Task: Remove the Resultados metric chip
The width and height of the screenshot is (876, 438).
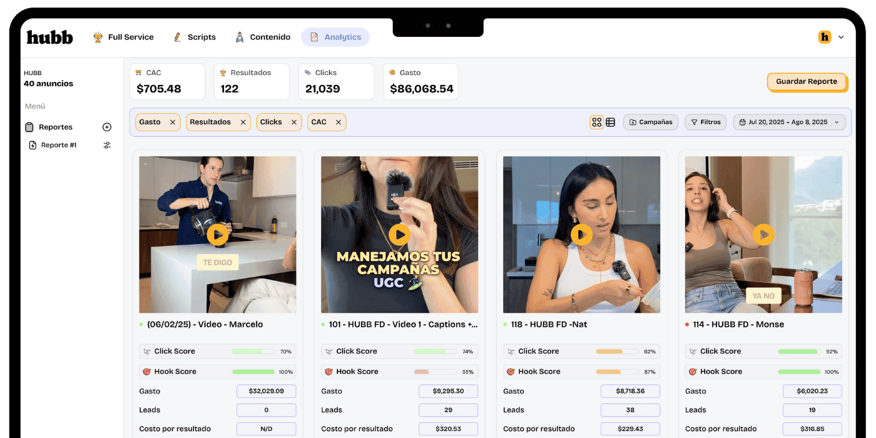Action: pyautogui.click(x=243, y=122)
